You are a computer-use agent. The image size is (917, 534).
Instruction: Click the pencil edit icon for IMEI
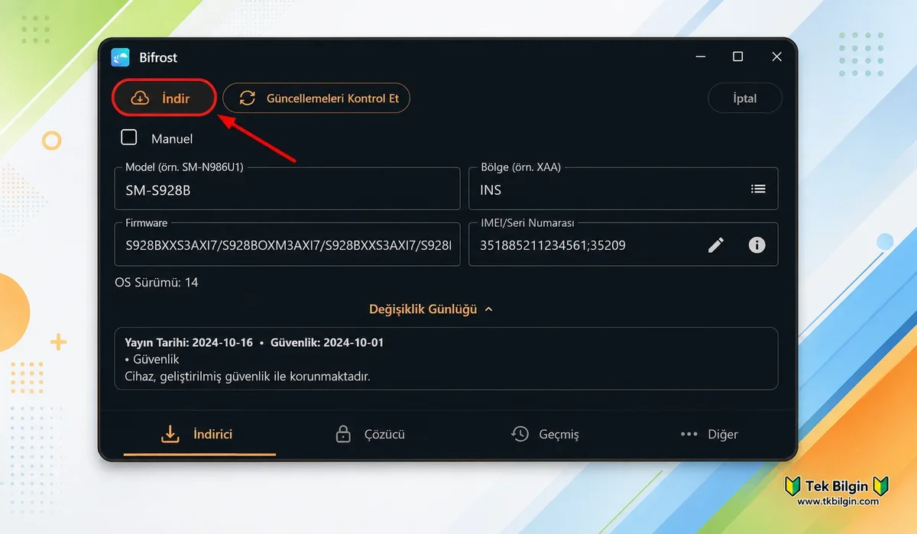click(x=716, y=244)
